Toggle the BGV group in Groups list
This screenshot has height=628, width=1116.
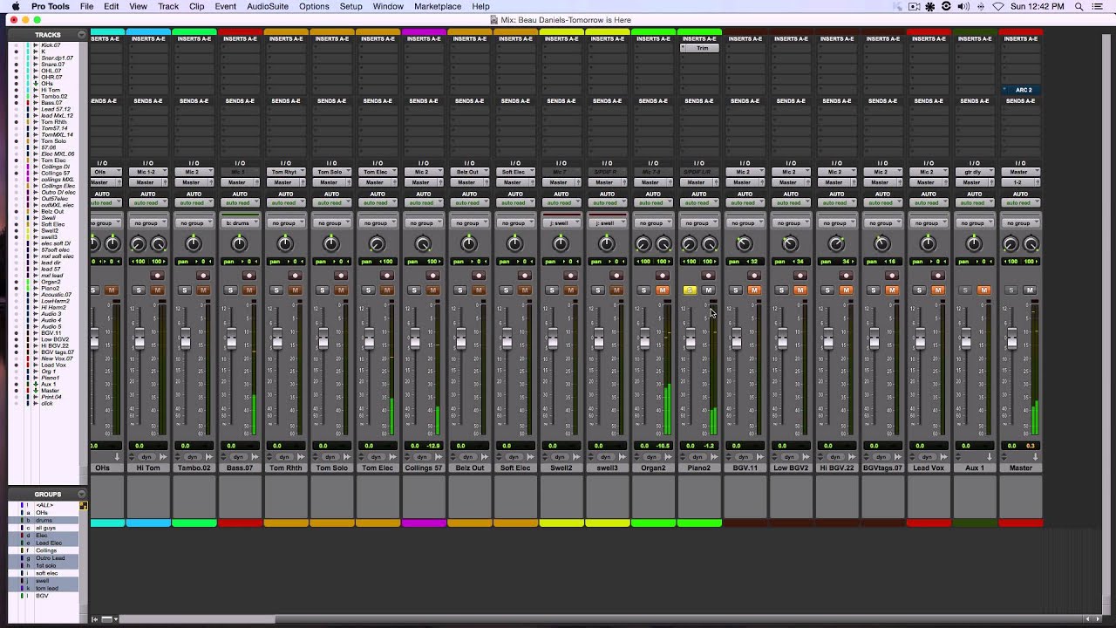tap(45, 596)
